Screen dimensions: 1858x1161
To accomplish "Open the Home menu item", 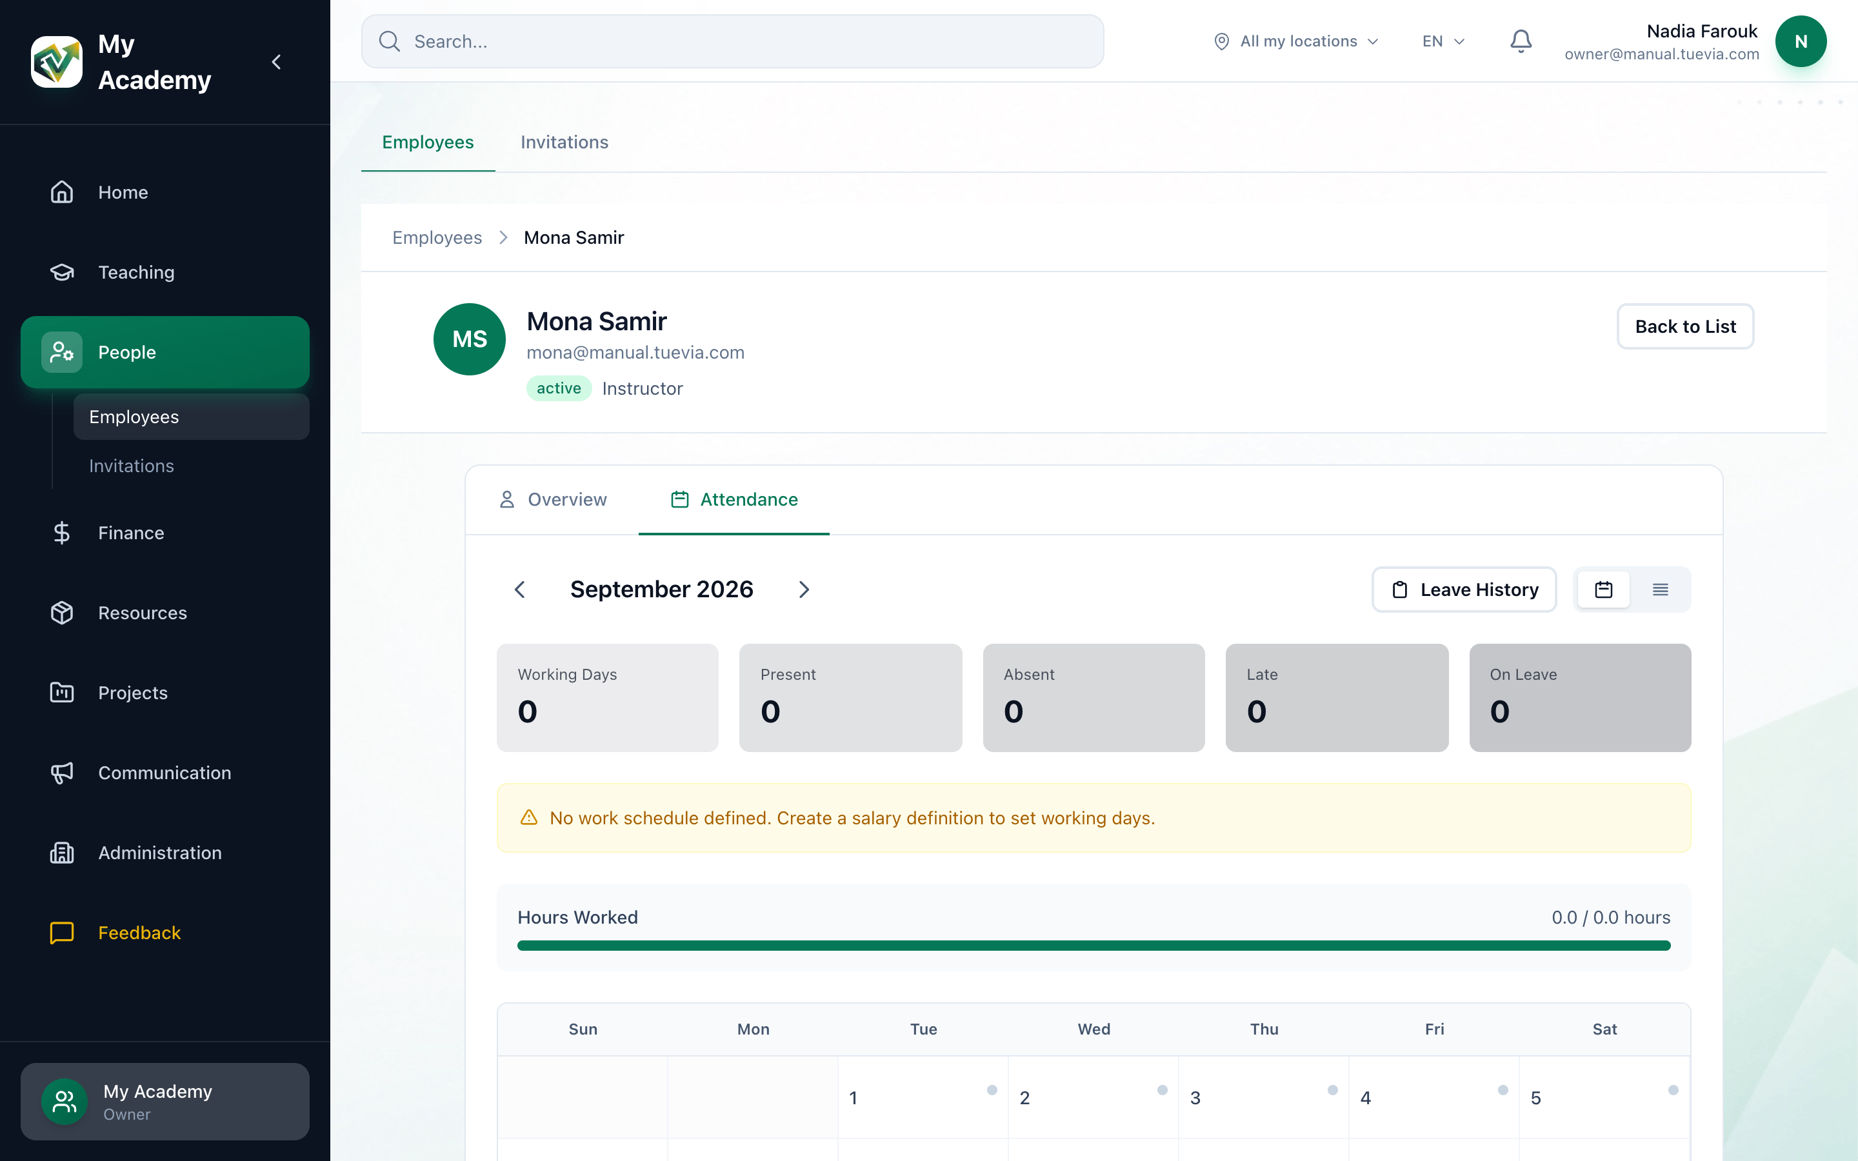I will click(x=165, y=192).
